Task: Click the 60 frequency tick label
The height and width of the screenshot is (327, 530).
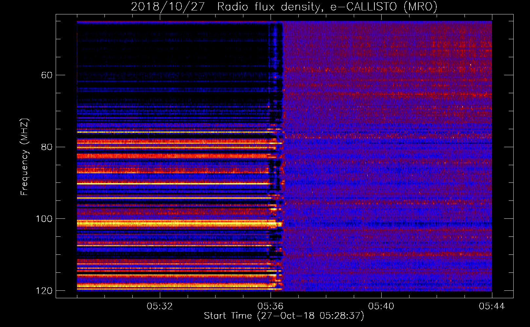Action: click(x=47, y=75)
